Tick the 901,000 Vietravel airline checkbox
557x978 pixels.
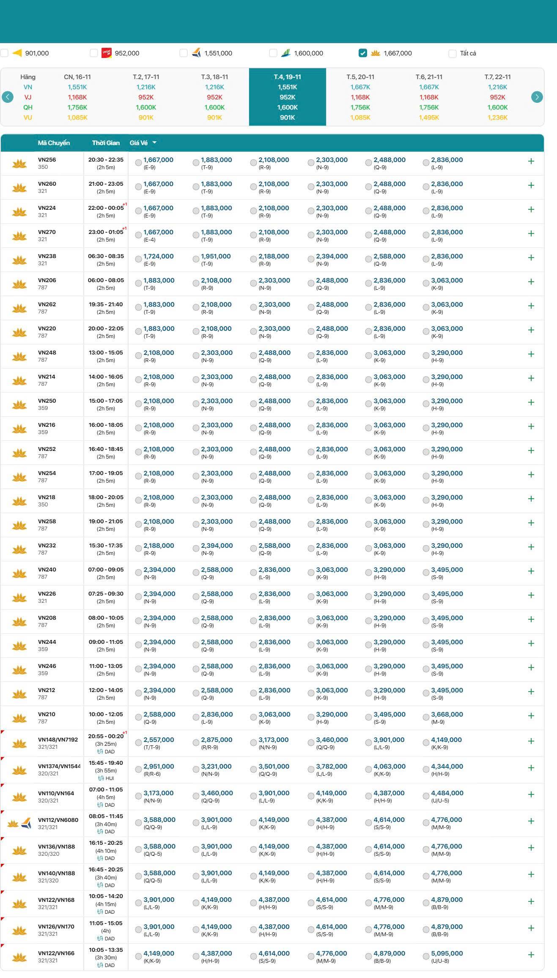(4, 53)
